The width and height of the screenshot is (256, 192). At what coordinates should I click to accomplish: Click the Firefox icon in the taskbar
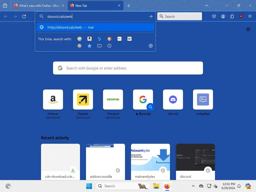pyautogui.click(x=167, y=186)
